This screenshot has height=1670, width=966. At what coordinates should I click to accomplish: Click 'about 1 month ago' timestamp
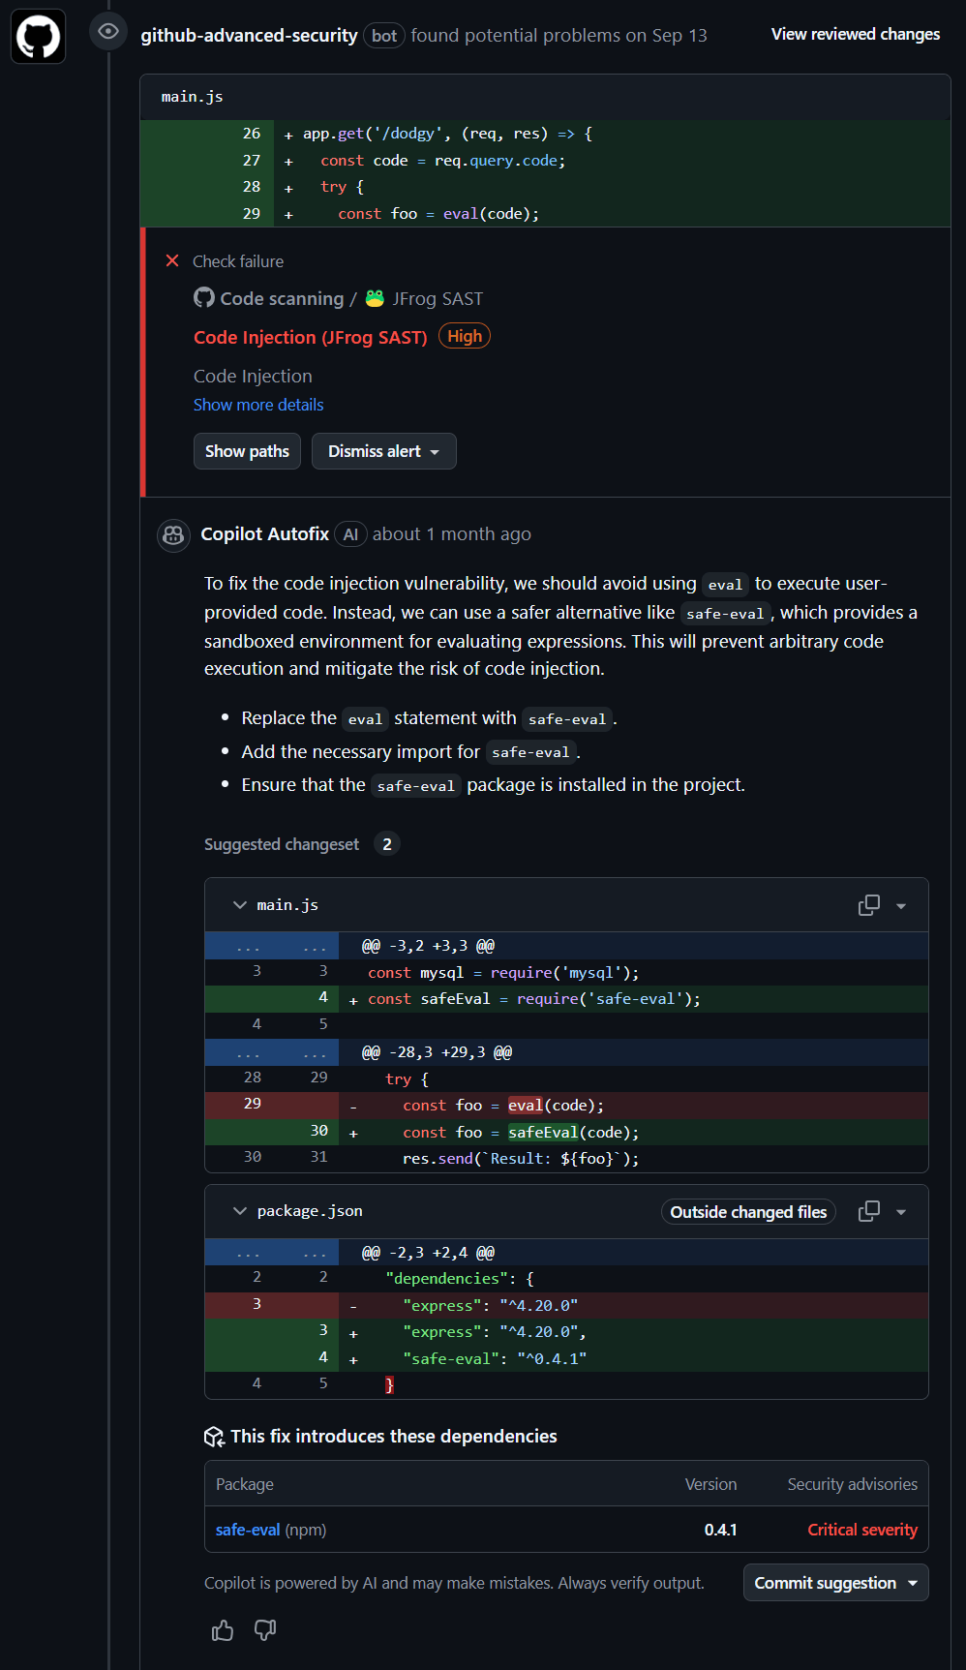452,534
